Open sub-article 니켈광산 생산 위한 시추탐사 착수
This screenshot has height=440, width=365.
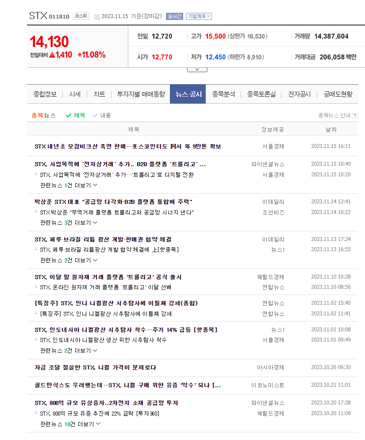103,340
